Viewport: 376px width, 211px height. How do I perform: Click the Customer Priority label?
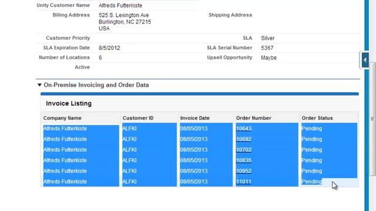click(68, 38)
